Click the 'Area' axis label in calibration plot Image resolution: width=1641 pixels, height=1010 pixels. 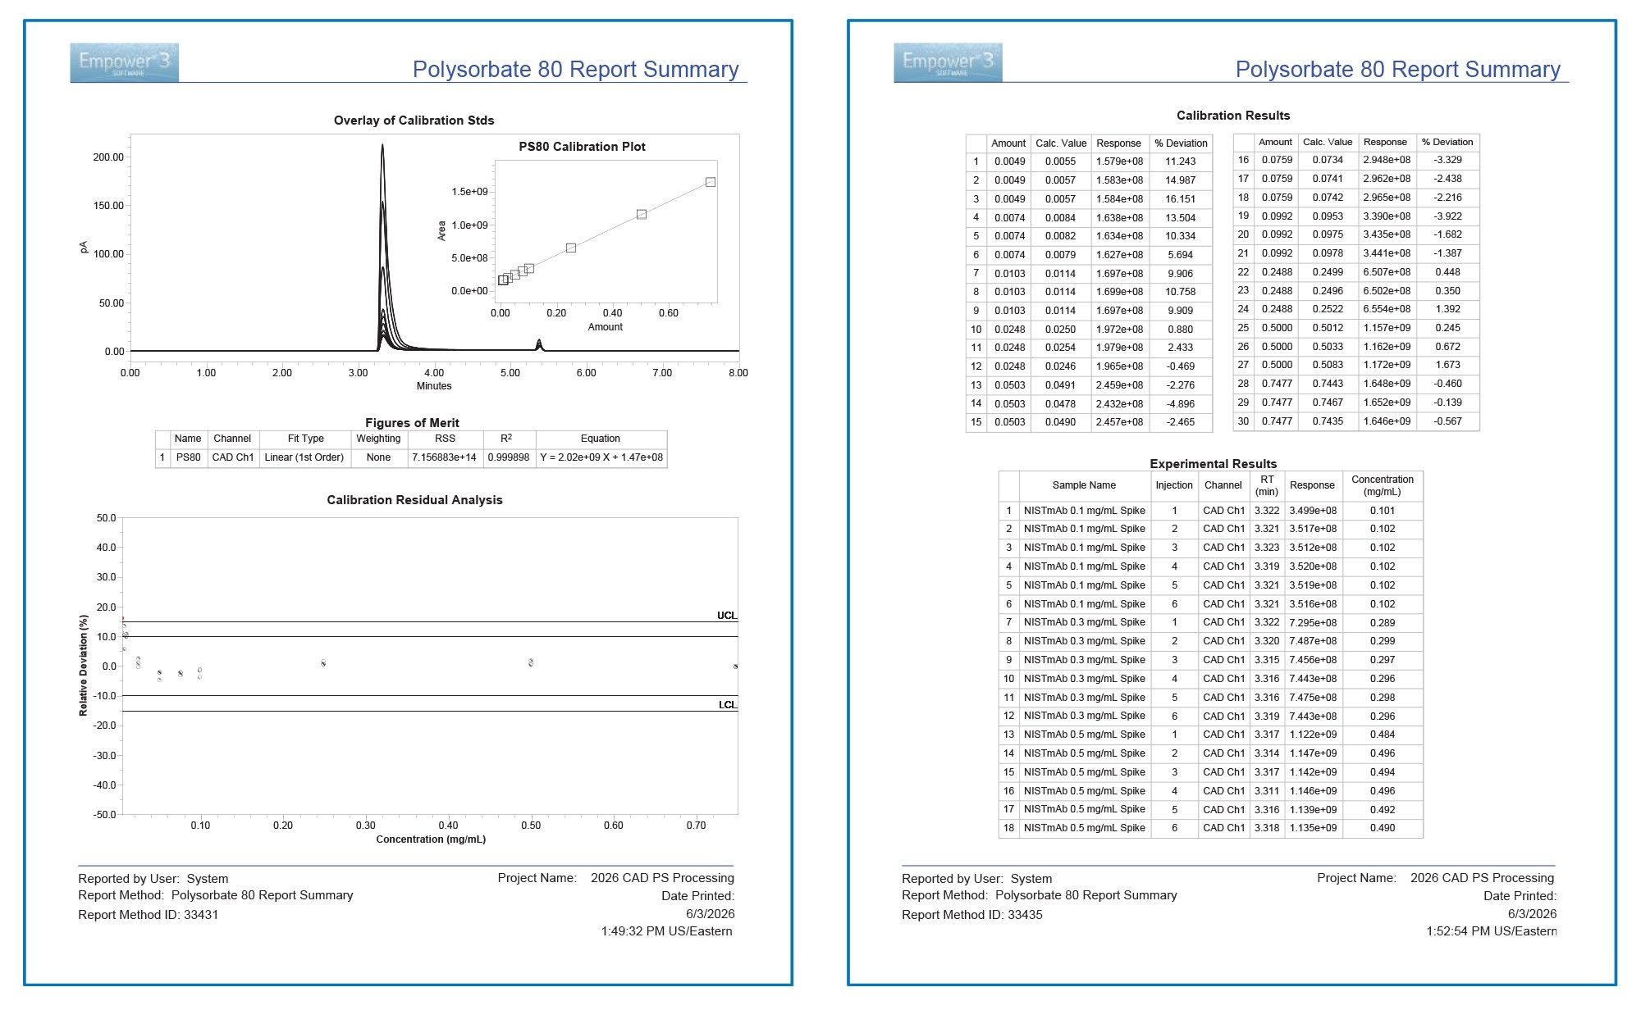pos(441,231)
